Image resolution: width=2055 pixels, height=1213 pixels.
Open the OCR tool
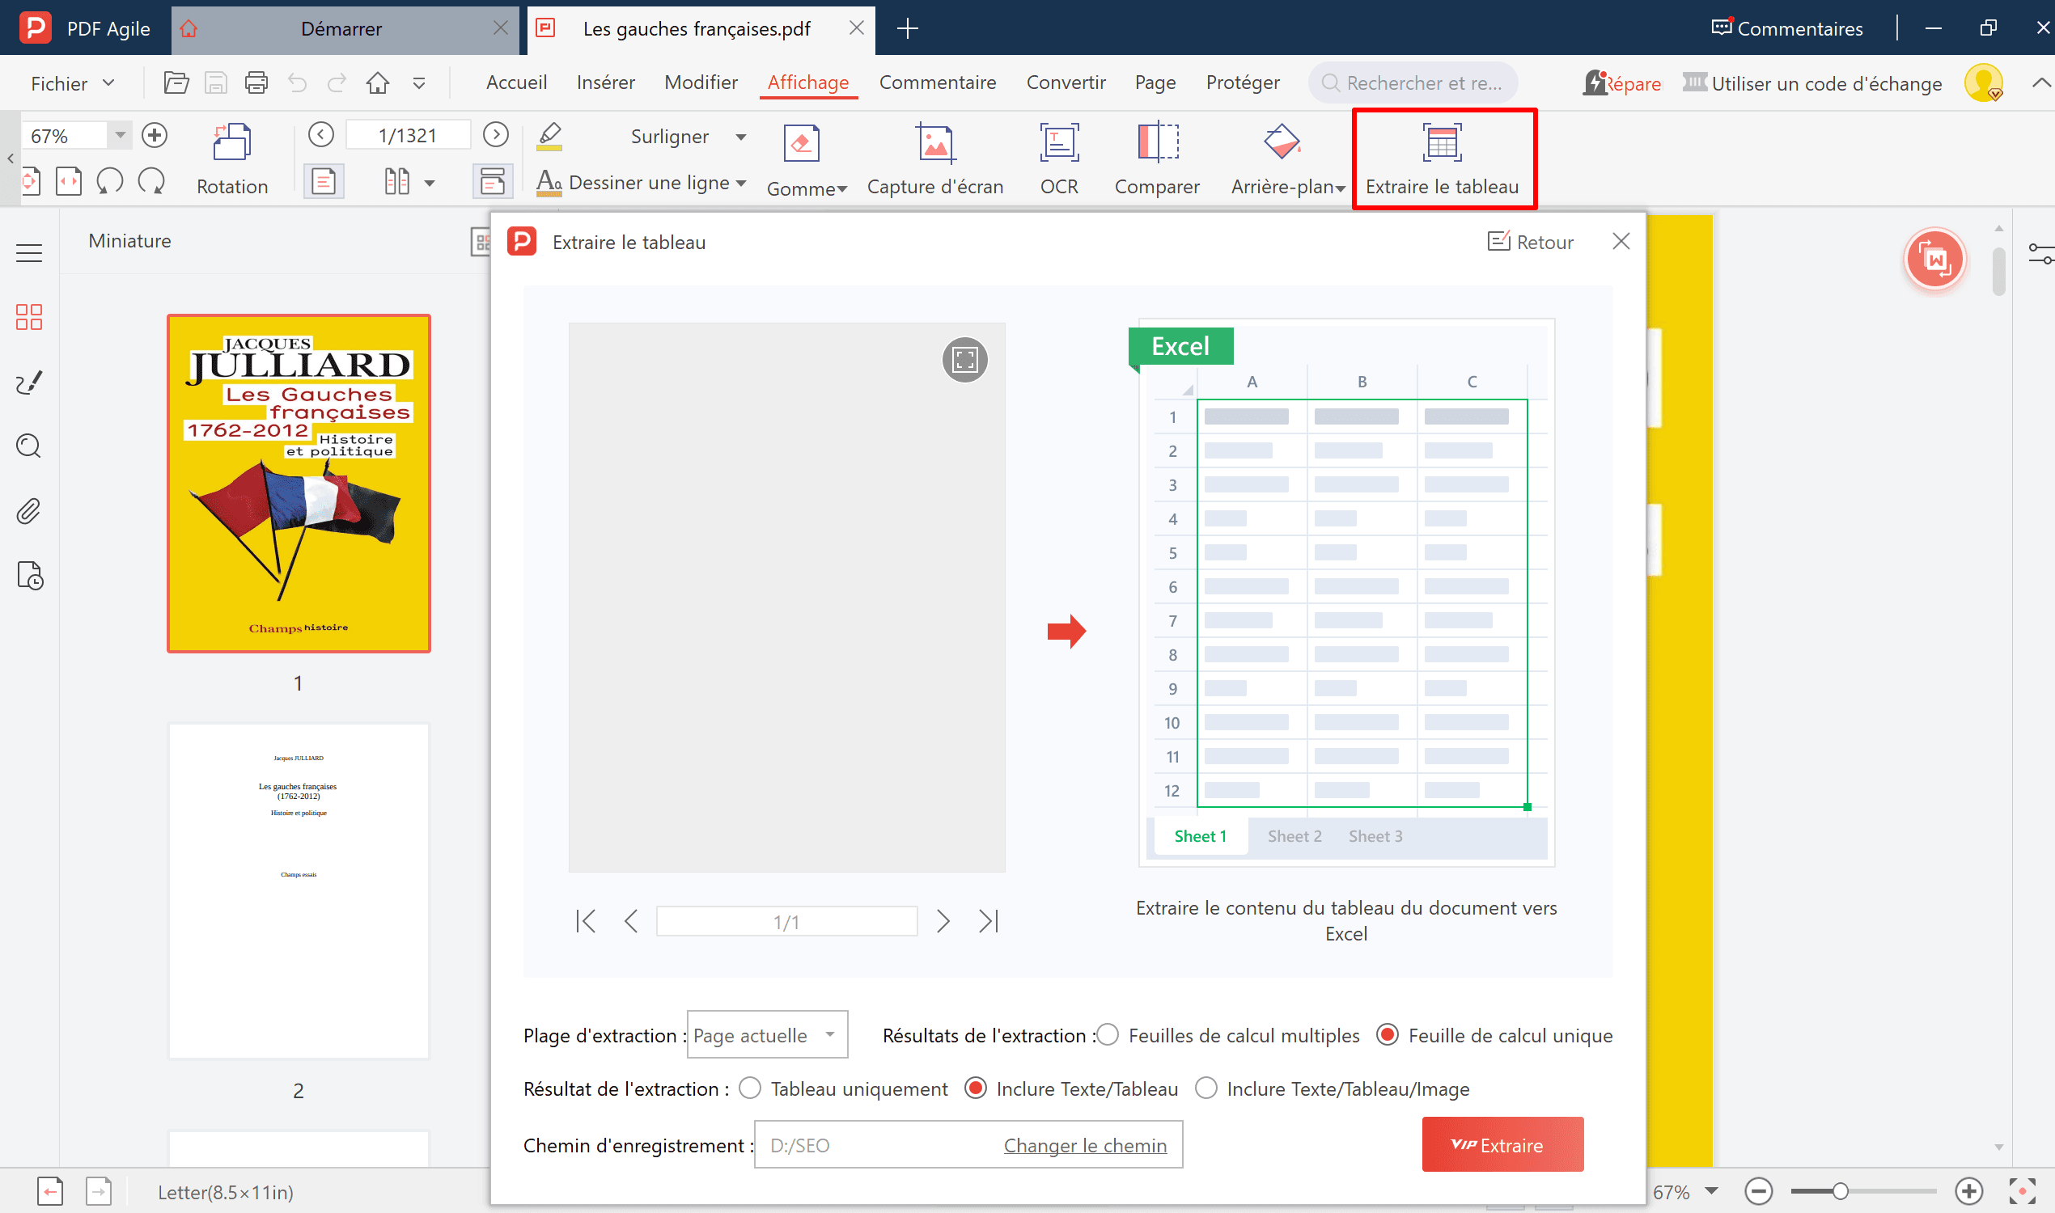tap(1059, 159)
